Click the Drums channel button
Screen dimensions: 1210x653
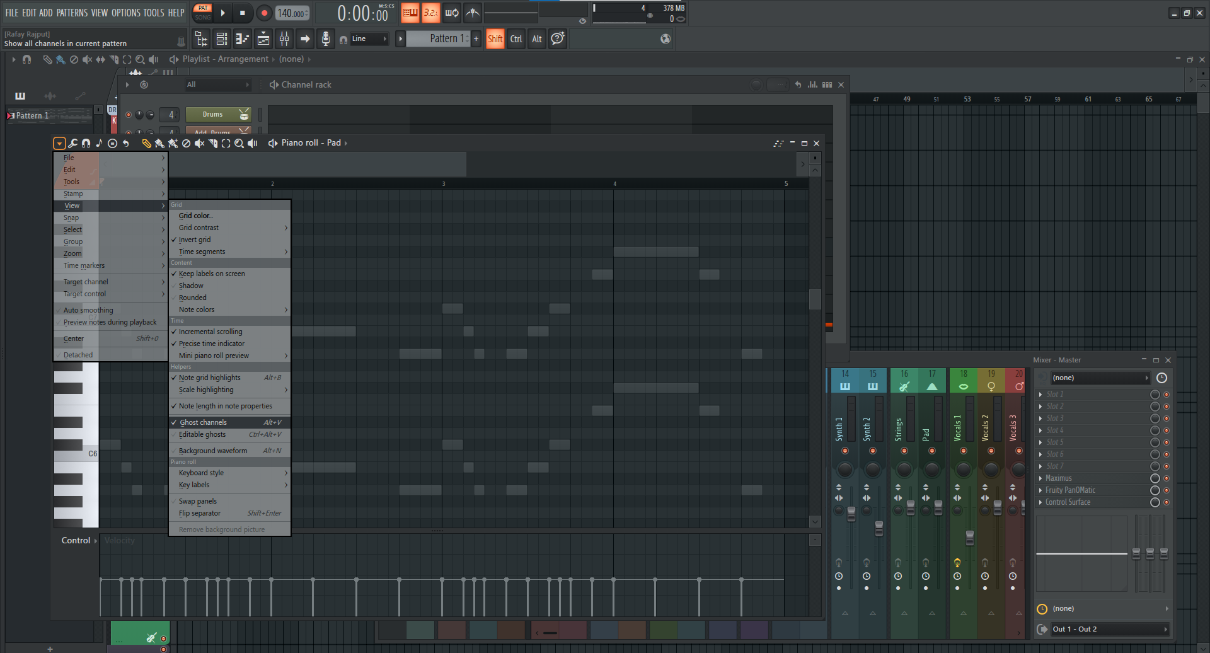[213, 115]
